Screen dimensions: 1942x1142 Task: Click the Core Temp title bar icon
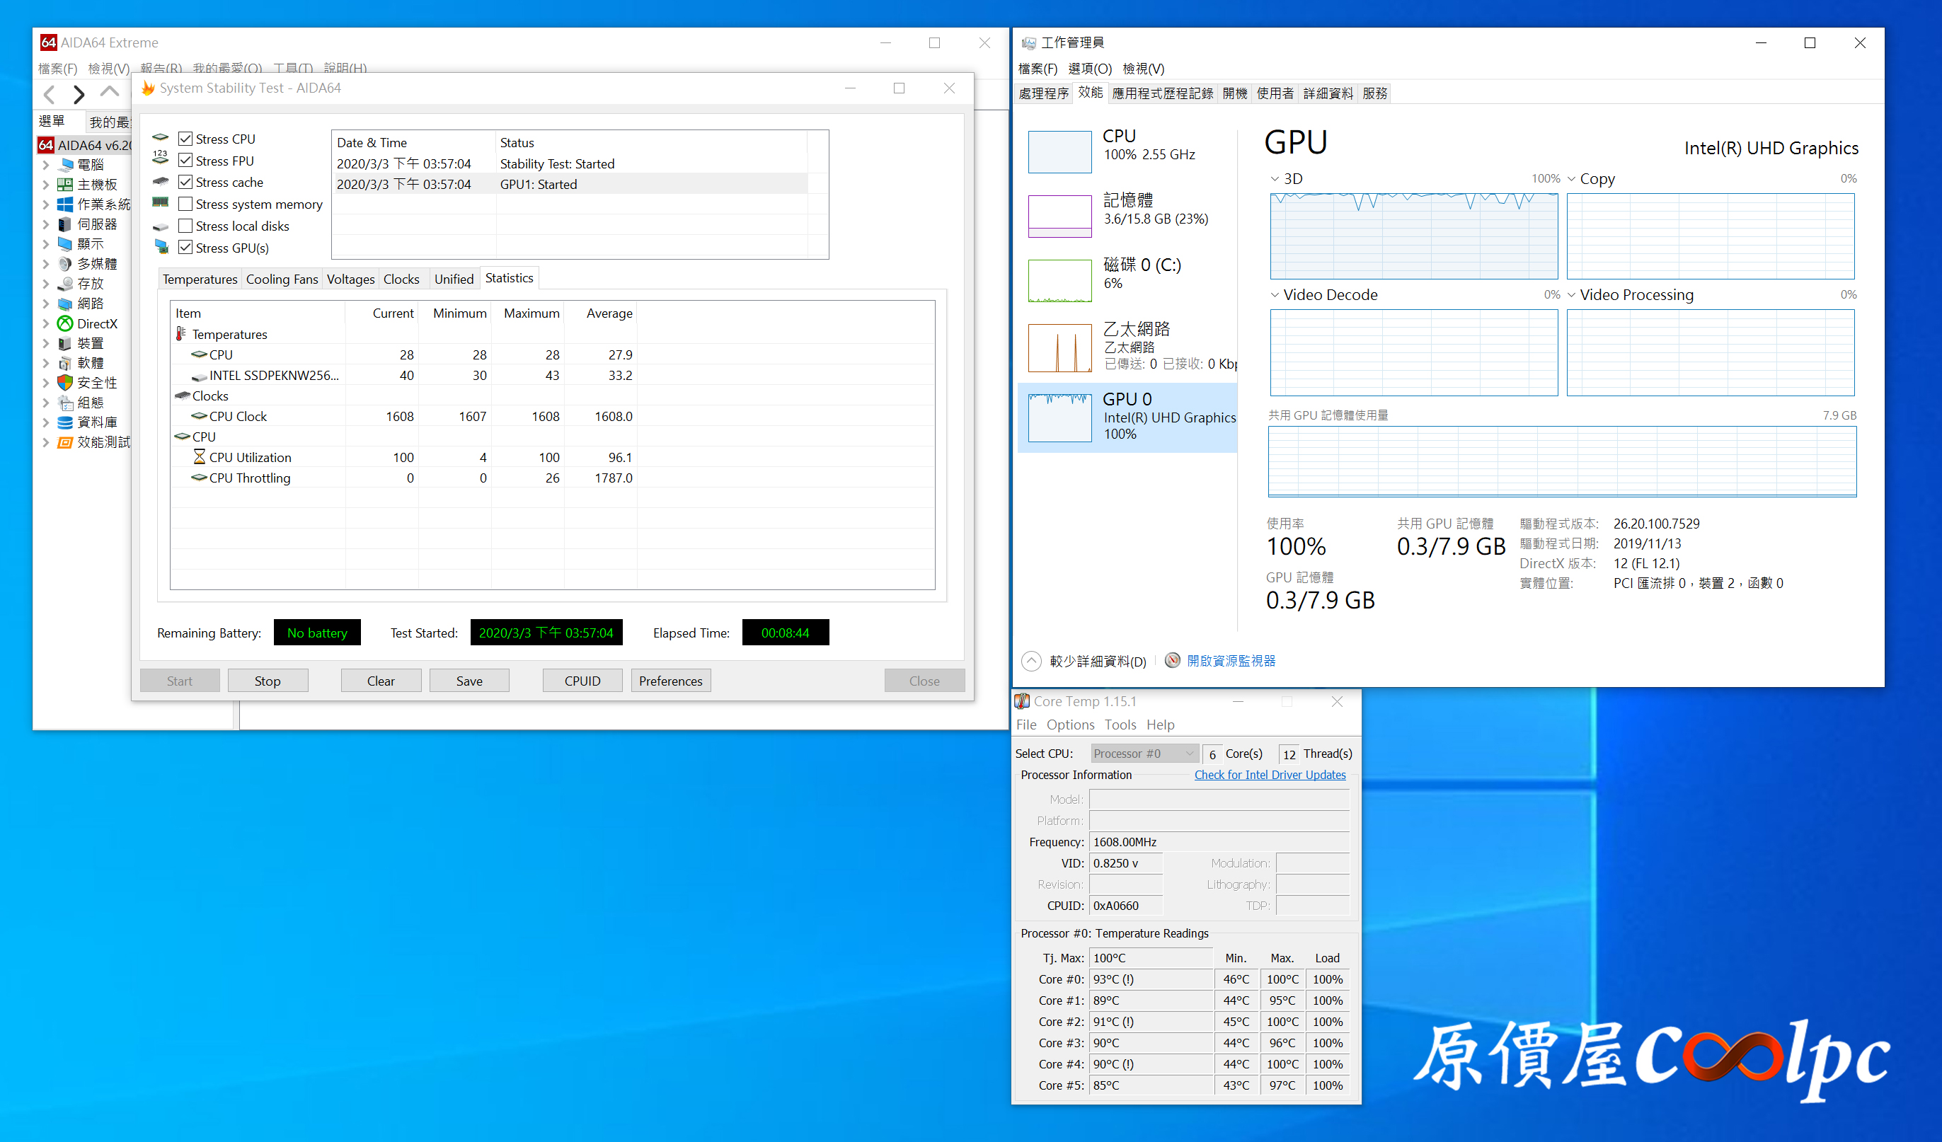pos(1023,701)
